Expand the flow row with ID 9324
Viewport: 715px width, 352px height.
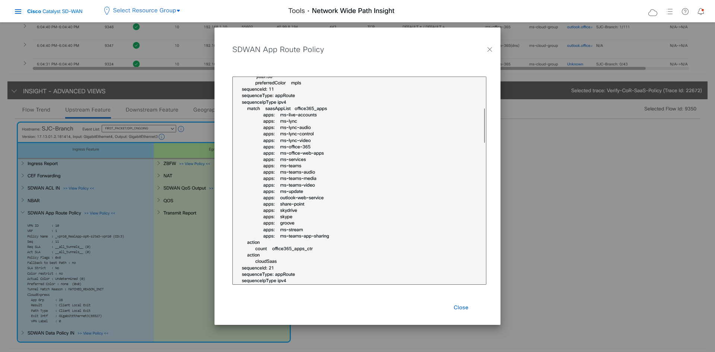click(25, 64)
